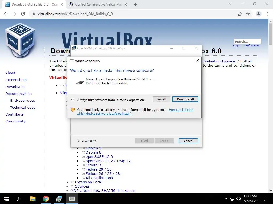Click the address bar URL
Screen dimensions: 273x204
pyautogui.click(x=75, y=14)
